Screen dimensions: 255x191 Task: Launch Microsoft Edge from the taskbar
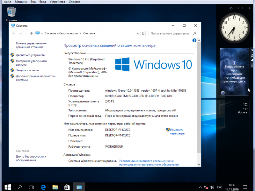point(43,187)
